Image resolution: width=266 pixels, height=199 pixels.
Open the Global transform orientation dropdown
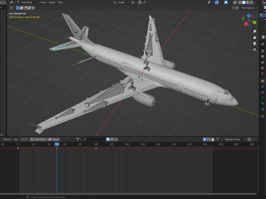tap(121, 2)
